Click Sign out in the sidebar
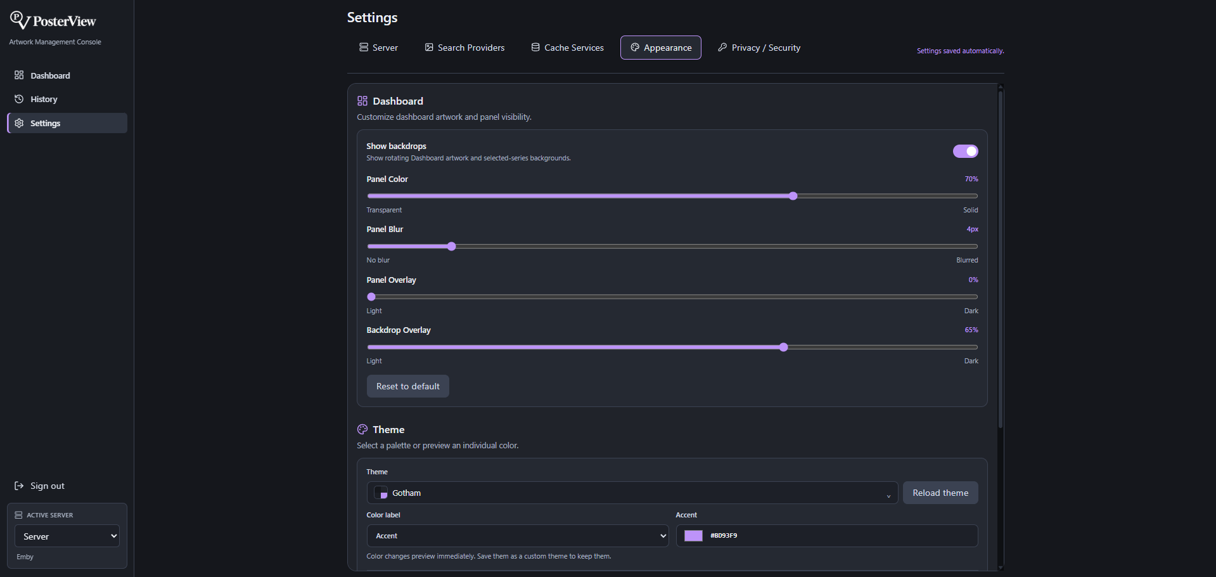Viewport: 1216px width, 577px height. (39, 486)
